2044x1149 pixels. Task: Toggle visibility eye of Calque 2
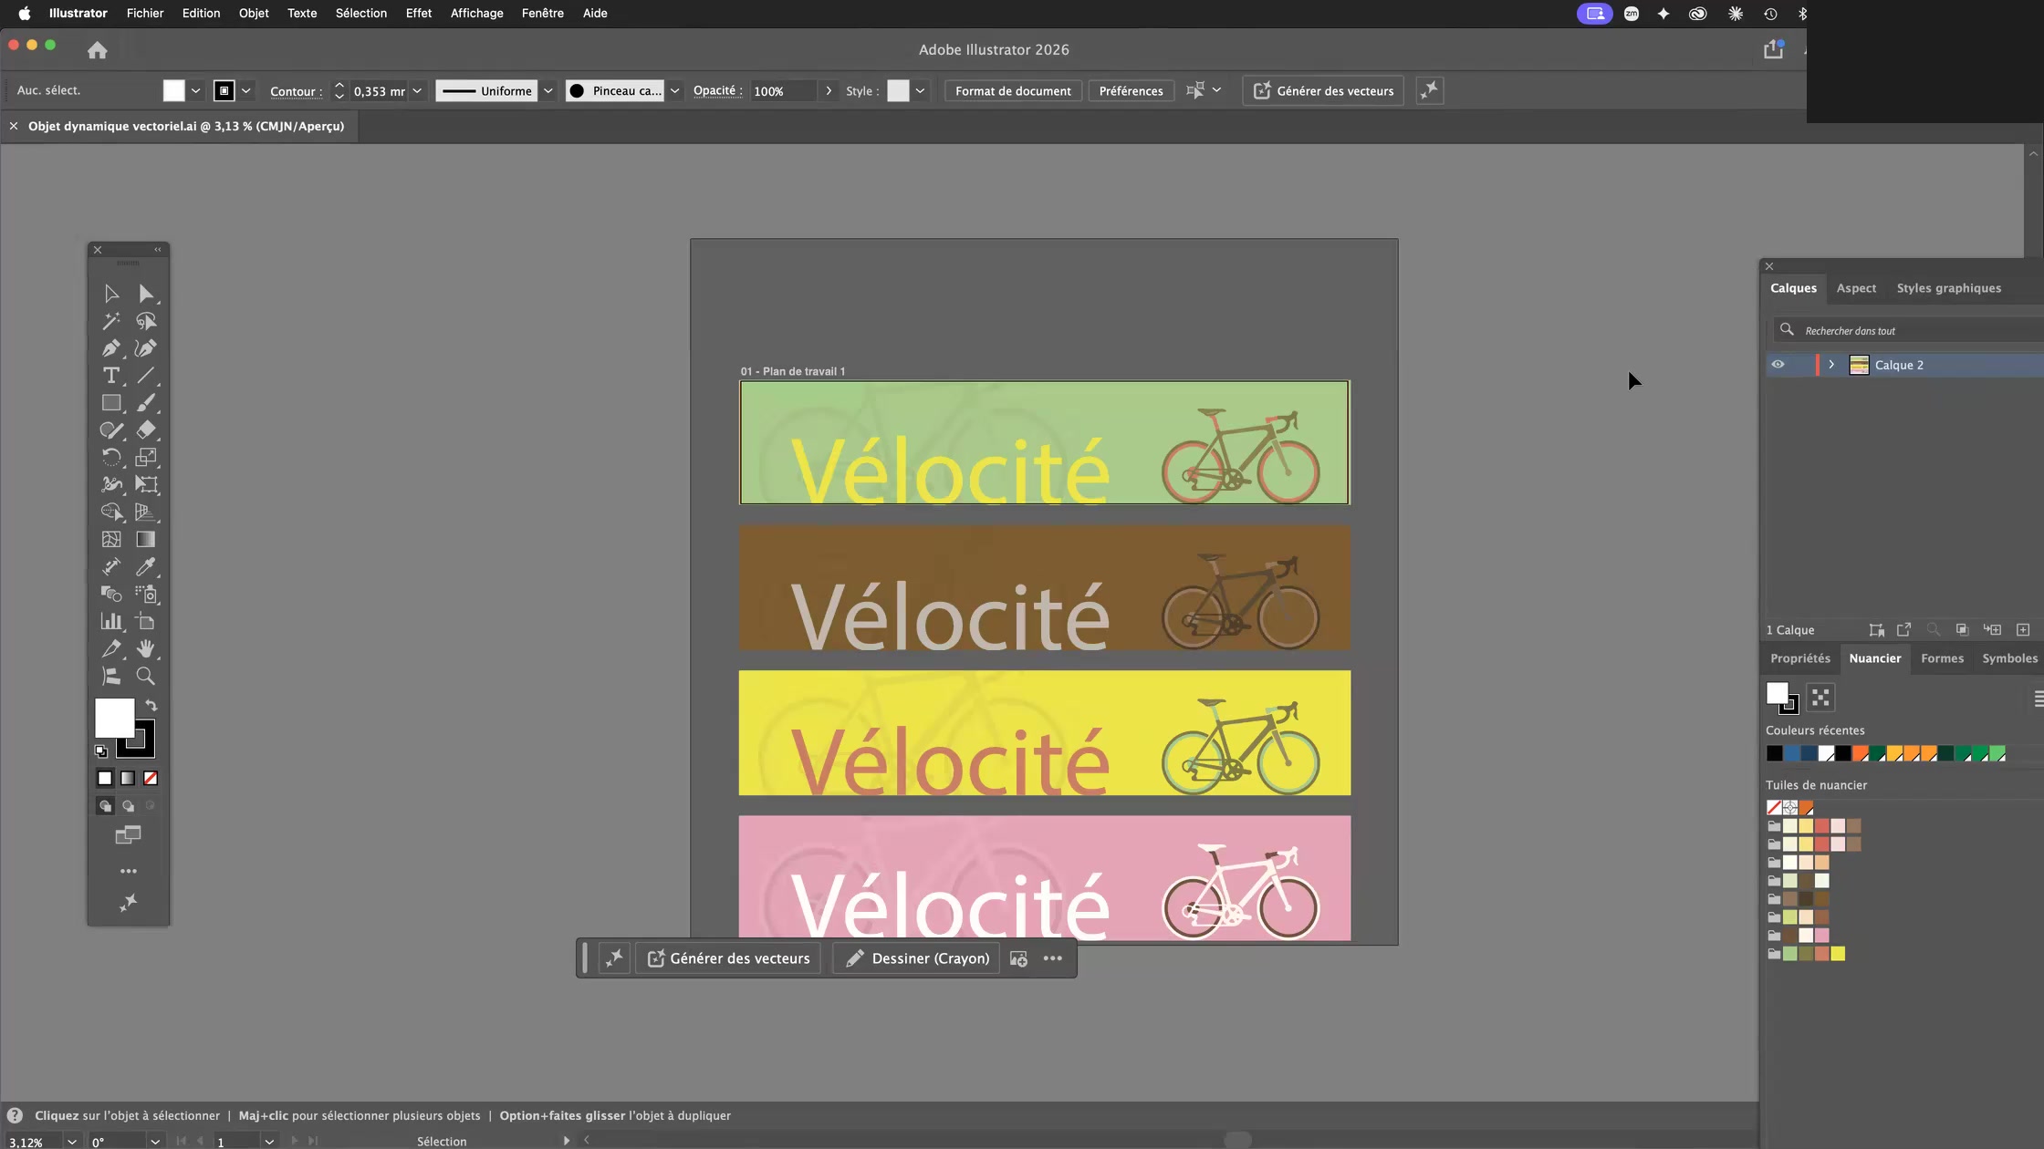point(1778,365)
